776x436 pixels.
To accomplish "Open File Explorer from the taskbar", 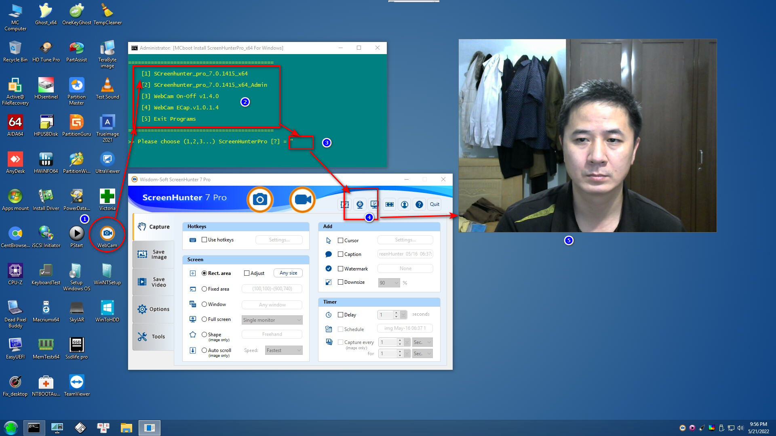I will (x=127, y=428).
